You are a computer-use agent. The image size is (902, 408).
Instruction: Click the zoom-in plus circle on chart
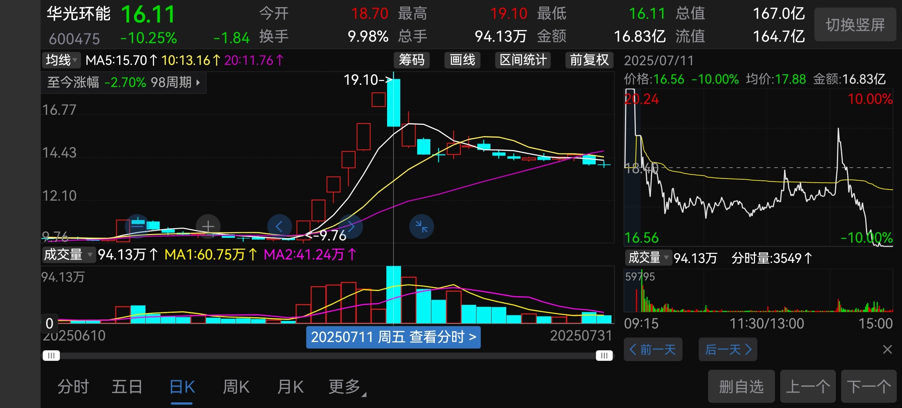[208, 226]
